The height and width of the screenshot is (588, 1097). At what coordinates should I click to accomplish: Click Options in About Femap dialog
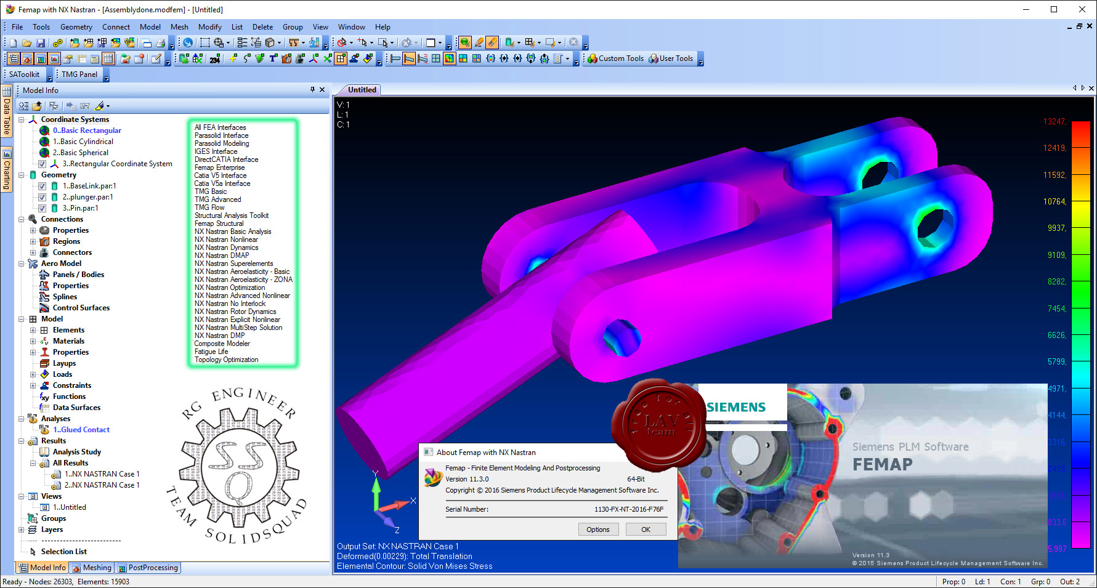coord(597,530)
